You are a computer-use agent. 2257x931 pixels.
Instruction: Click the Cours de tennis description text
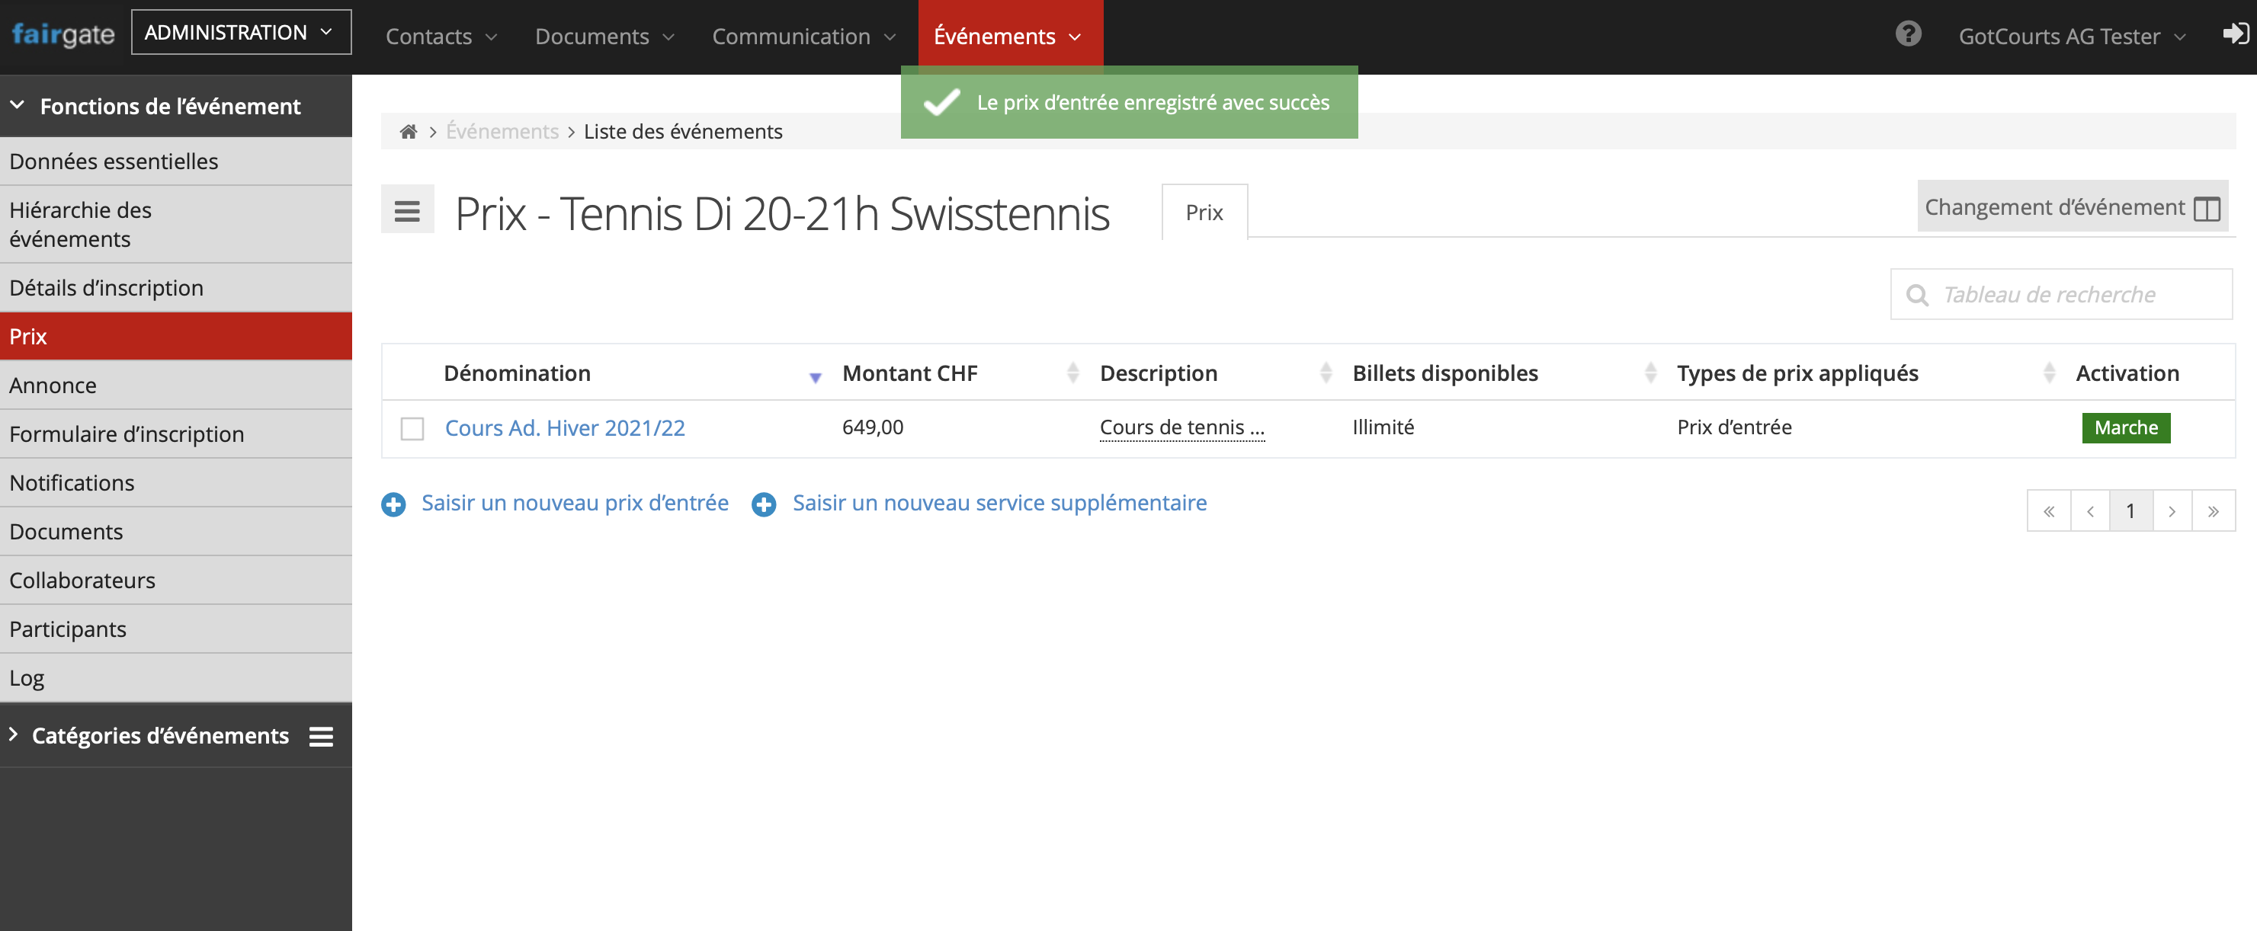(x=1182, y=427)
